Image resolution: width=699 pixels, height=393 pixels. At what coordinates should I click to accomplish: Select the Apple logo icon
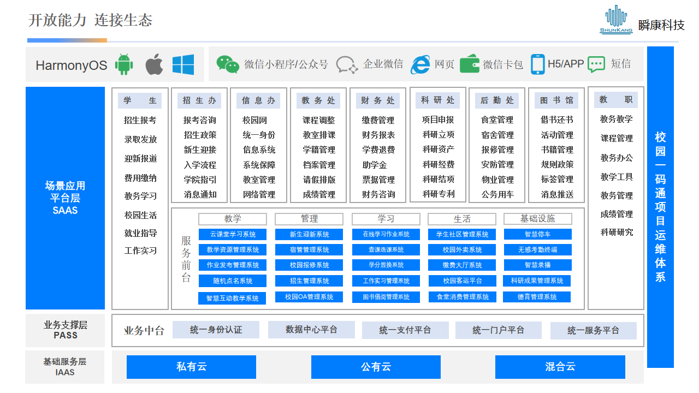coord(153,63)
